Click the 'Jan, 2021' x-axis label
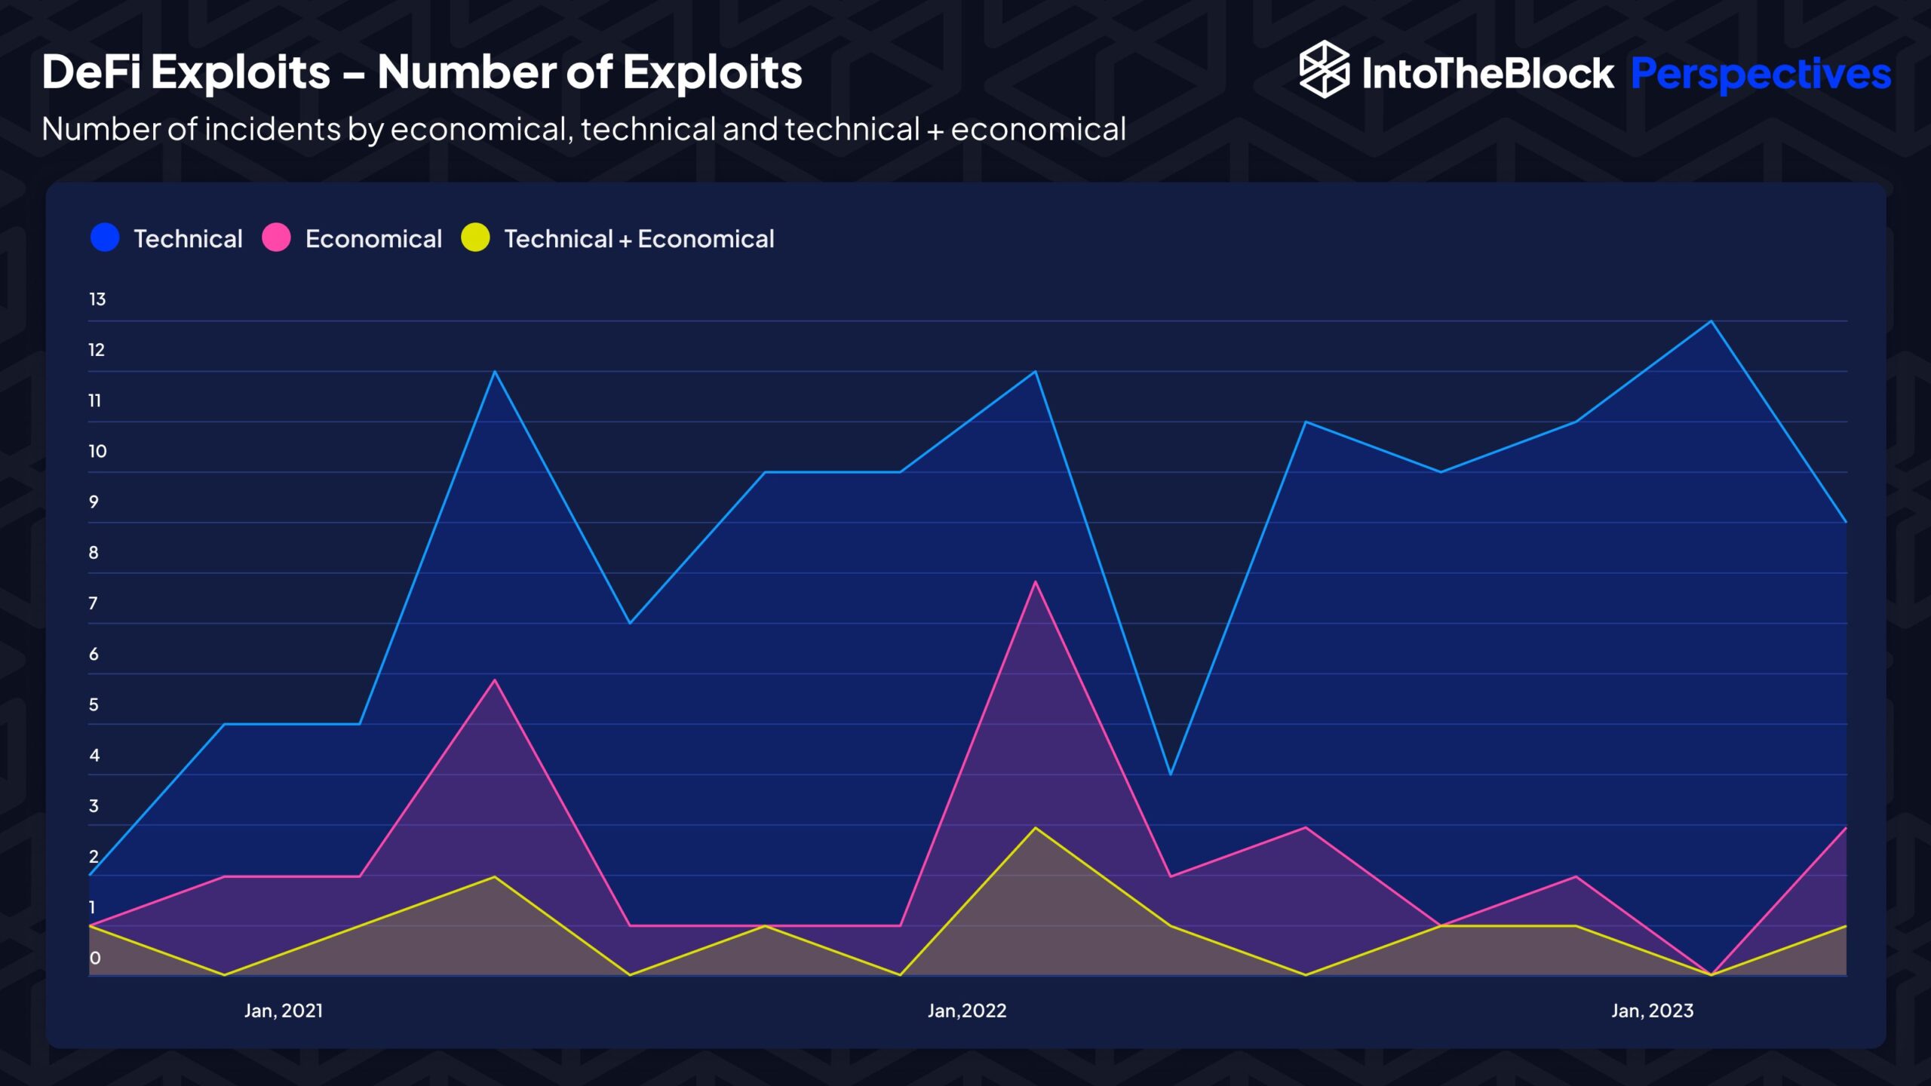Viewport: 1931px width, 1086px height. tap(284, 1011)
